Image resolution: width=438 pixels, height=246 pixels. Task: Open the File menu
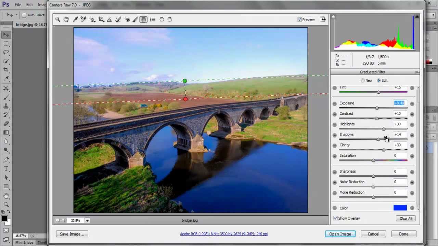[x=18, y=5]
